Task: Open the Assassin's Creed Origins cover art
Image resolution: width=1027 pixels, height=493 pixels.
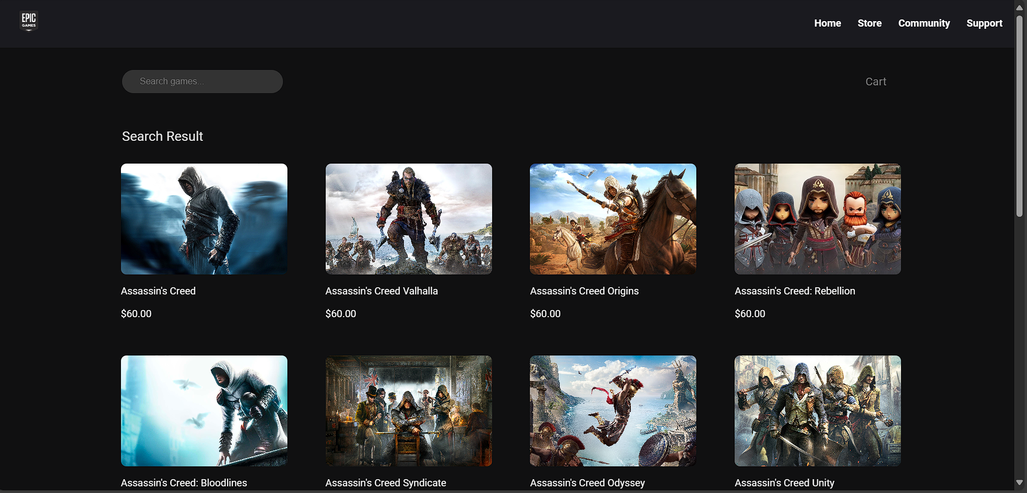Action: (x=613, y=219)
